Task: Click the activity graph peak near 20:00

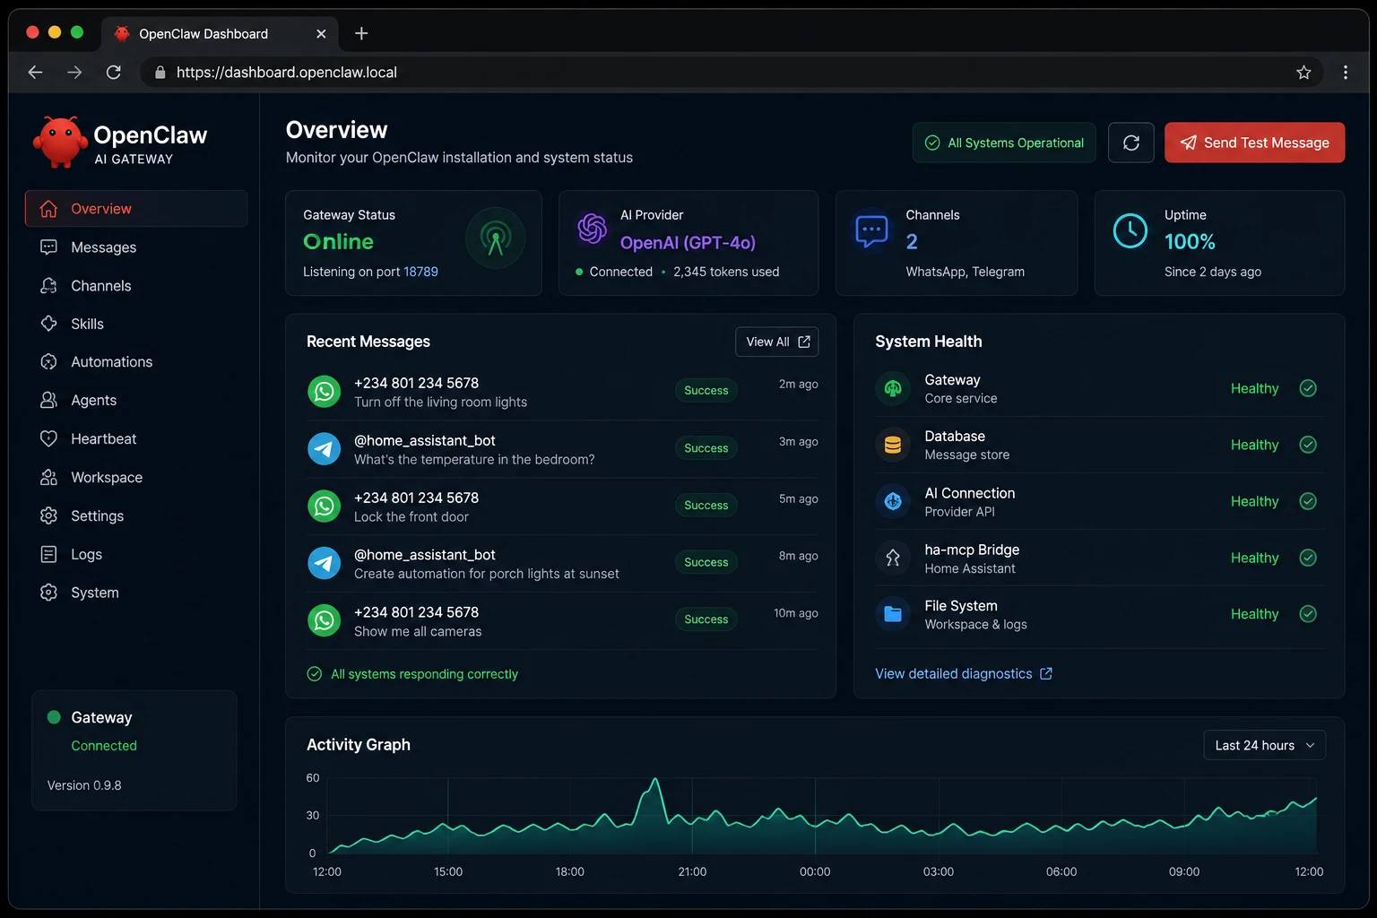Action: click(x=655, y=780)
